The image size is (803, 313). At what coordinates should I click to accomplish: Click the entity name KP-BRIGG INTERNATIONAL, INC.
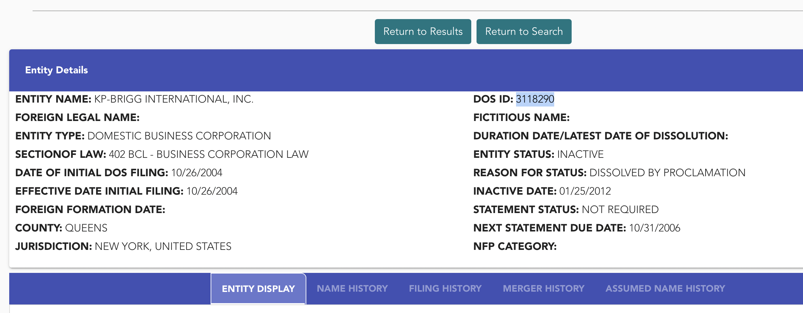click(x=174, y=99)
